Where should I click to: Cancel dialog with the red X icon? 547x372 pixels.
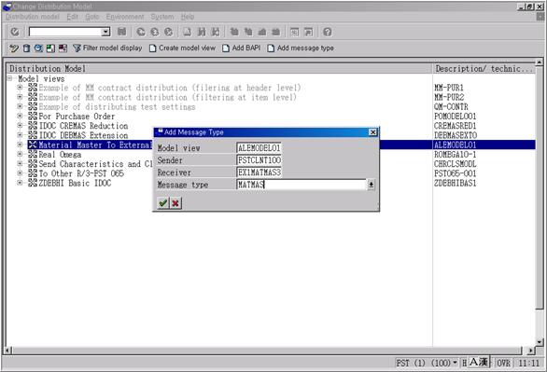(175, 202)
